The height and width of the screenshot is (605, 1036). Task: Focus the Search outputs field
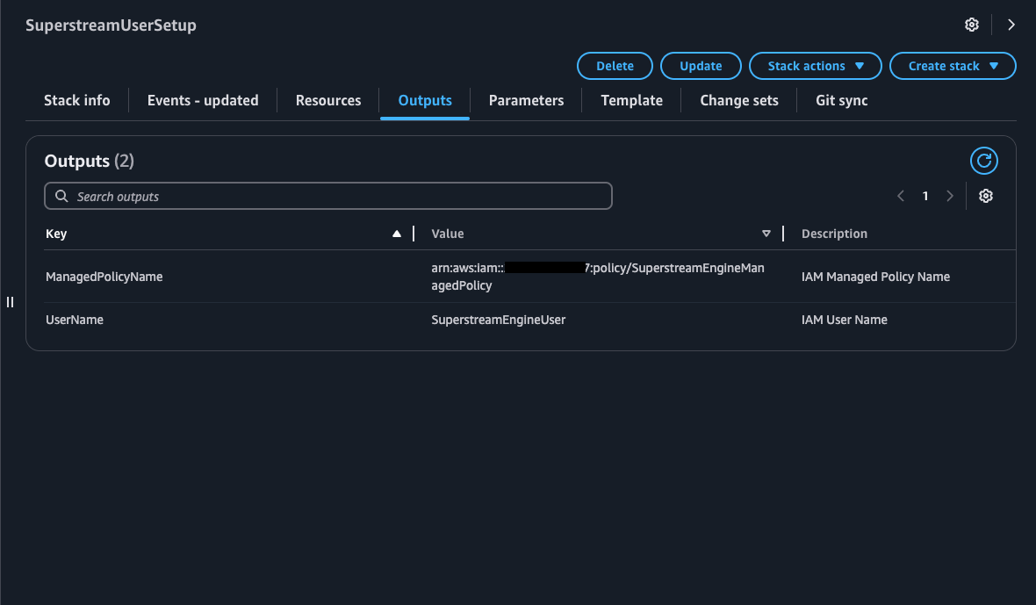[x=328, y=196]
